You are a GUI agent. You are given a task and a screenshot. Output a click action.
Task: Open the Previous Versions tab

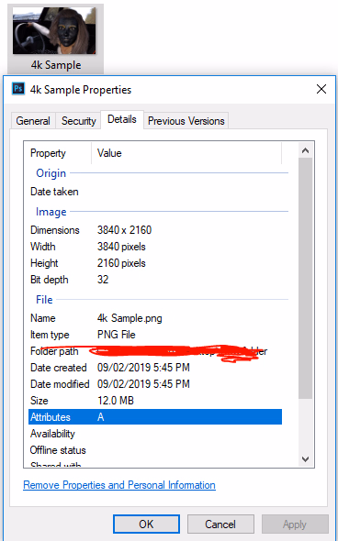(186, 121)
